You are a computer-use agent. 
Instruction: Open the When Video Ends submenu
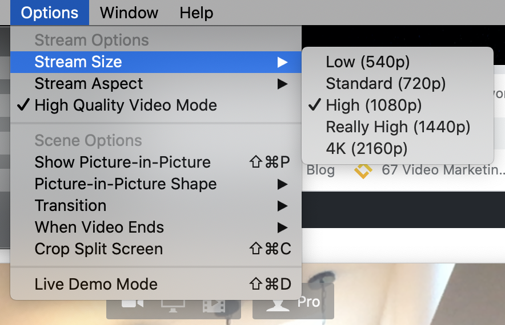point(156,227)
